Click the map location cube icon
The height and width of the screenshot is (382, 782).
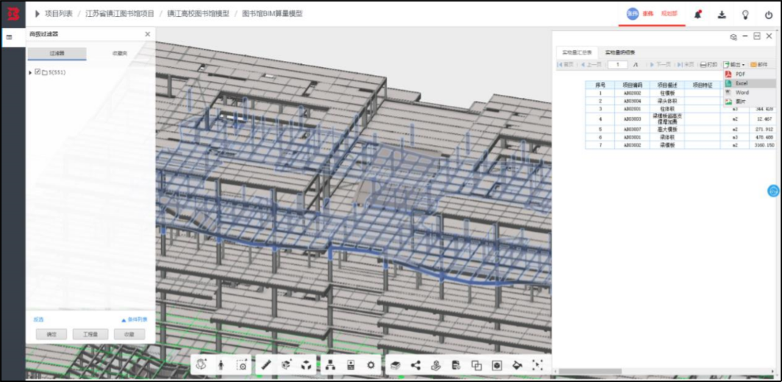tap(436, 365)
